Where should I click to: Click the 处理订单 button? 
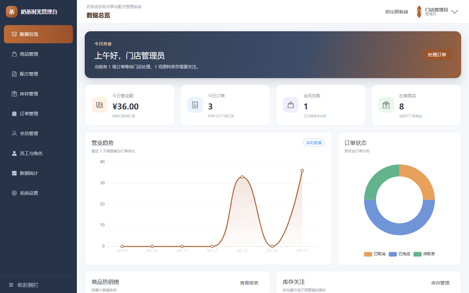(437, 55)
